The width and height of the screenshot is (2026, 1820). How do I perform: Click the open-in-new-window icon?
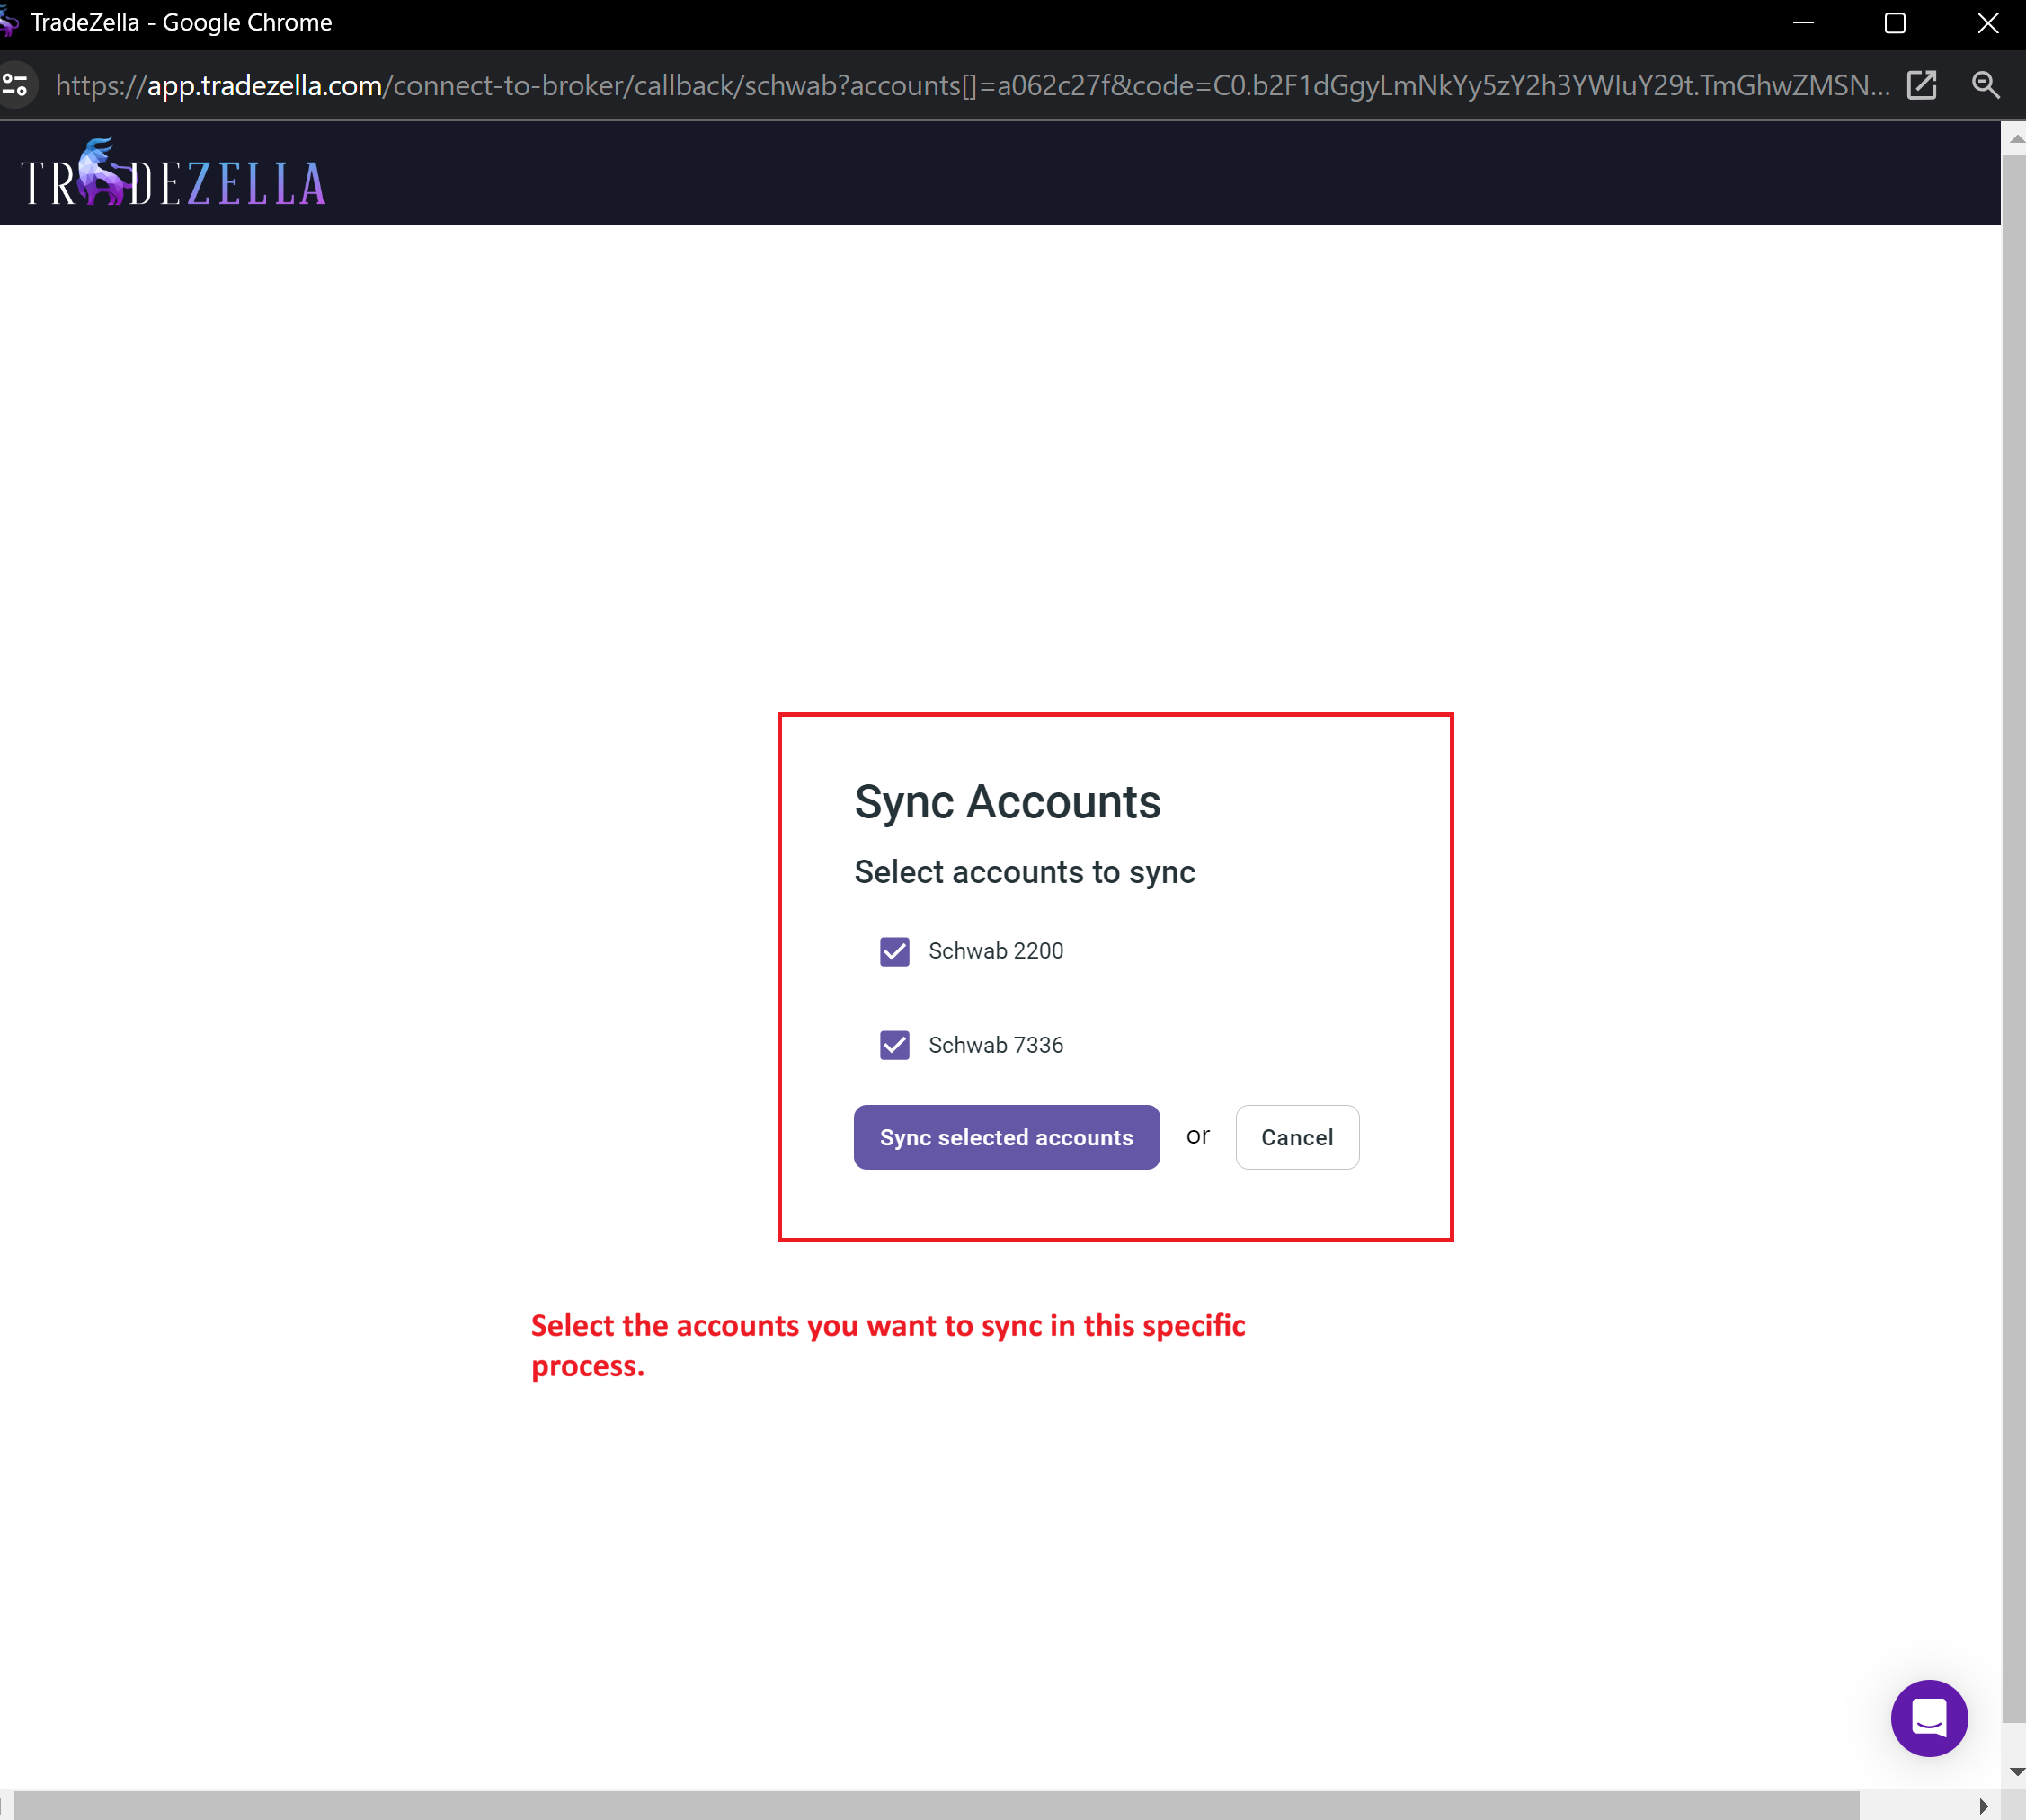pyautogui.click(x=1921, y=85)
